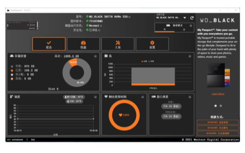Click info icon in 接口速度 interface panel
This screenshot has width=245, height=153.
(190, 97)
